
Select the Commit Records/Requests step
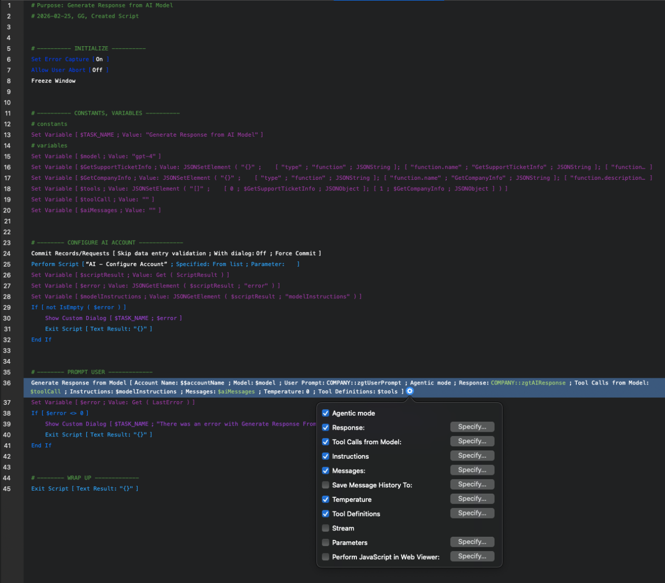176,254
